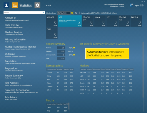Click the Uninterpretable count 9 box
Screen dimensions: 147x113
pos(61,55)
